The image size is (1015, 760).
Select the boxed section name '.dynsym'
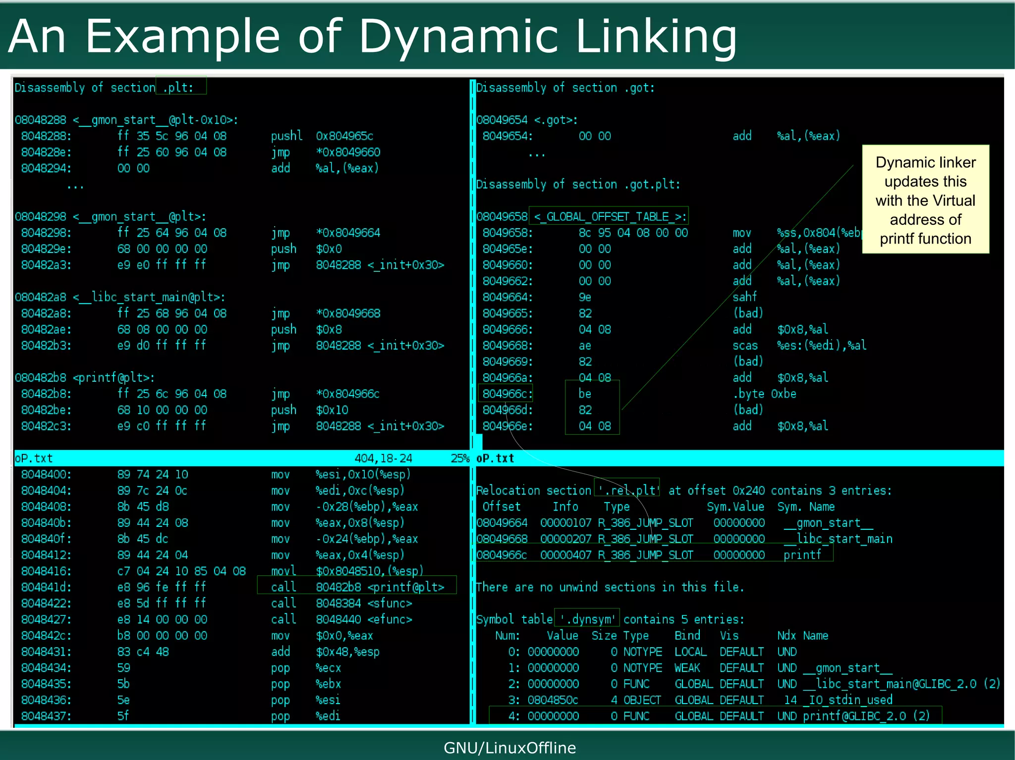tap(587, 618)
